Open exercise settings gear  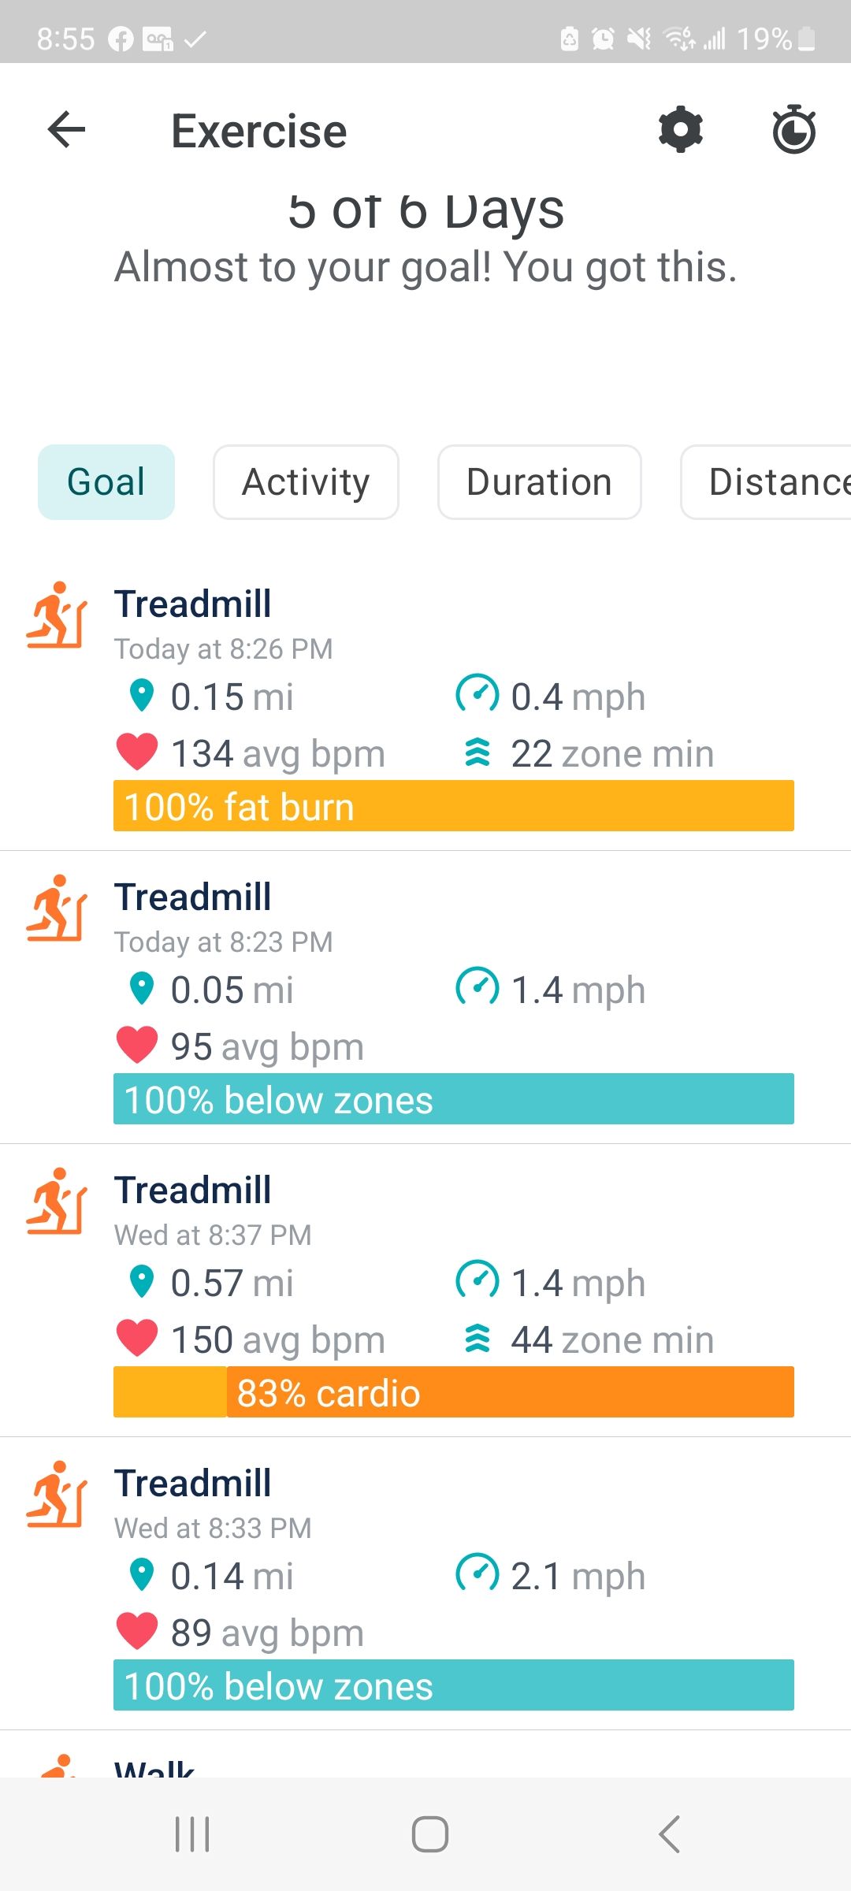[680, 130]
